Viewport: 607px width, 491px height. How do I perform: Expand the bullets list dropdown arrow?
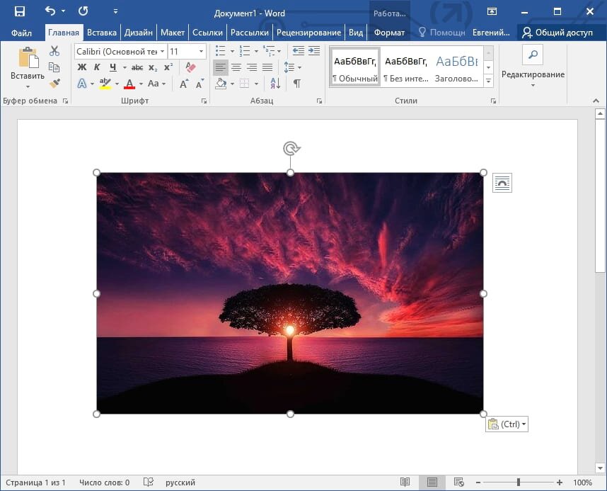click(232, 51)
